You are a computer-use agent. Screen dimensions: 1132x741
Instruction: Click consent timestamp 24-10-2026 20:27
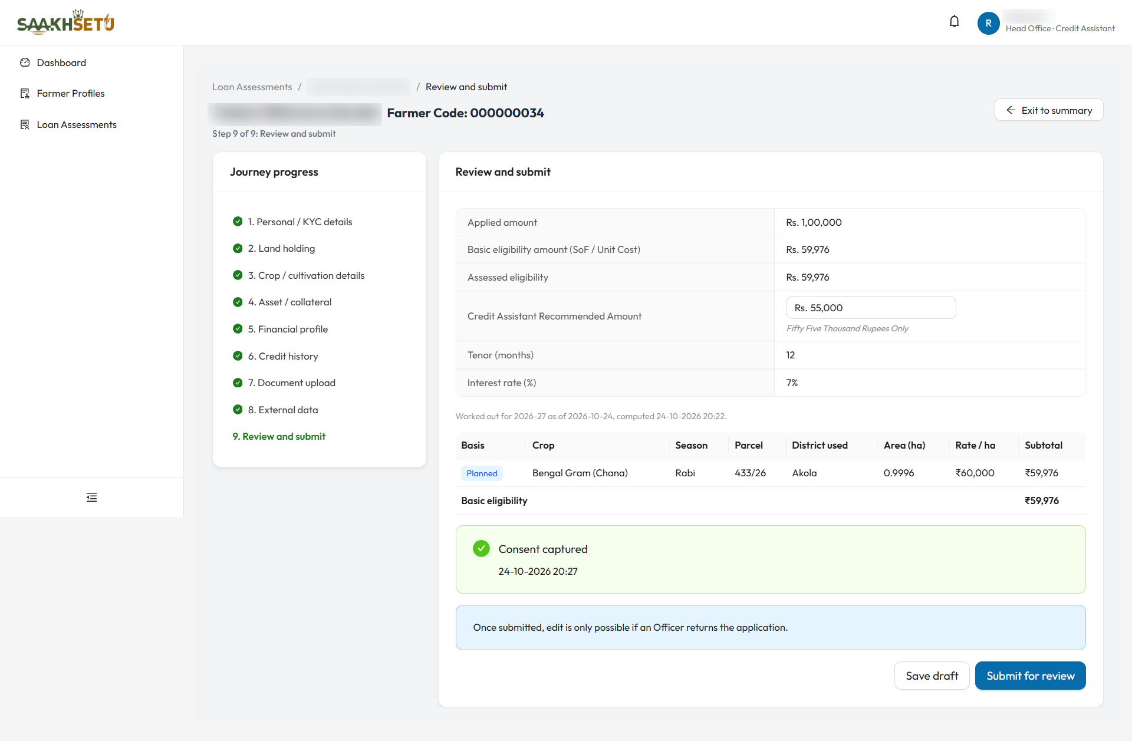coord(538,571)
